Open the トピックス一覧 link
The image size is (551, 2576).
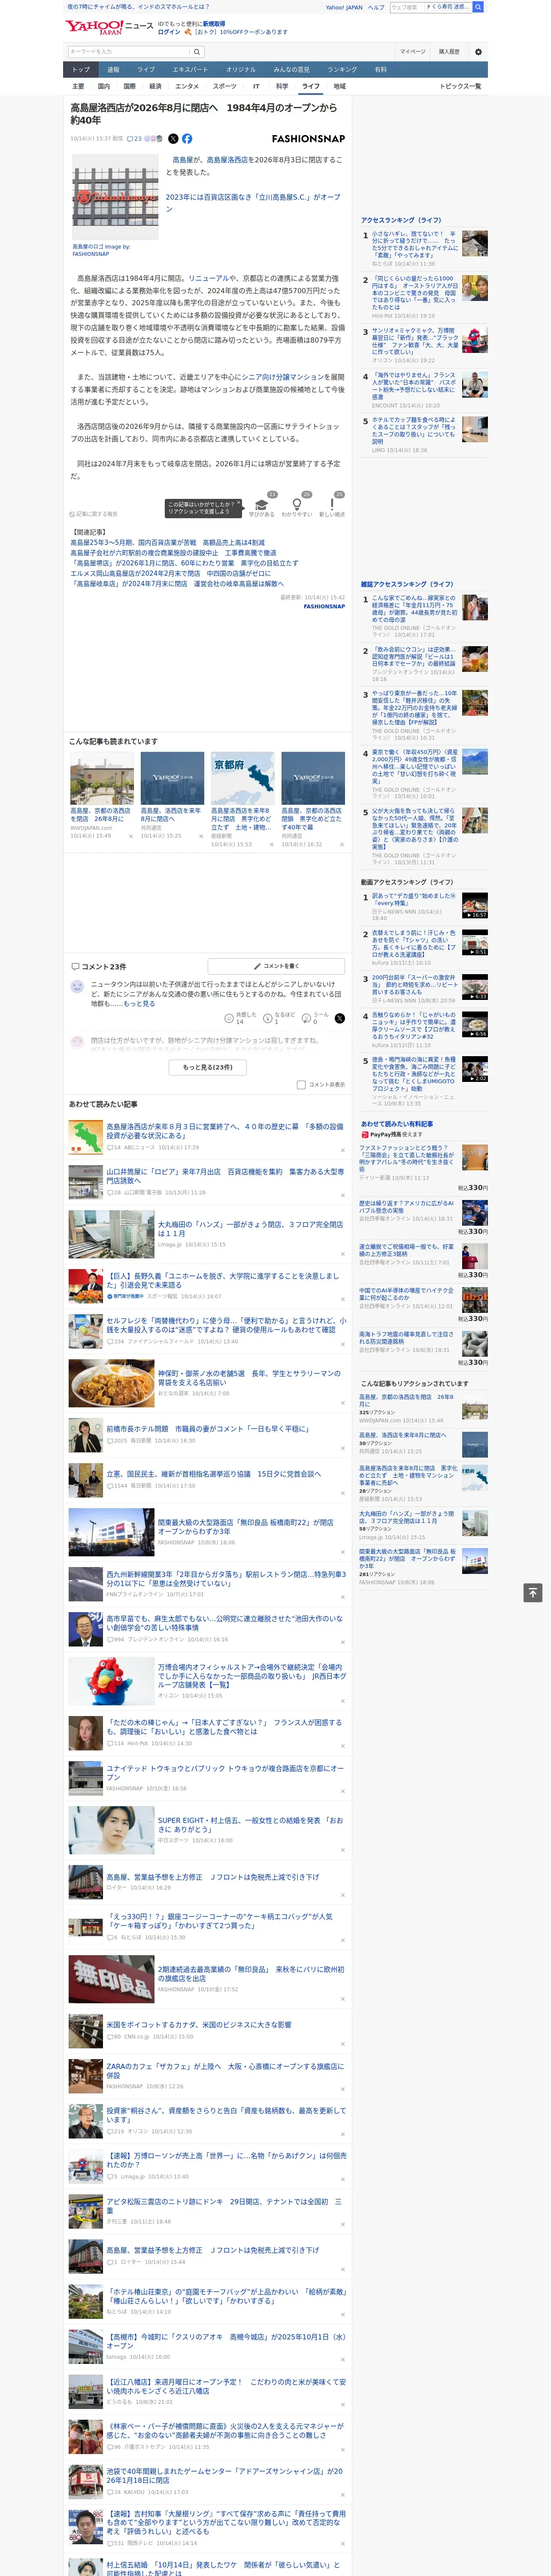click(x=460, y=86)
